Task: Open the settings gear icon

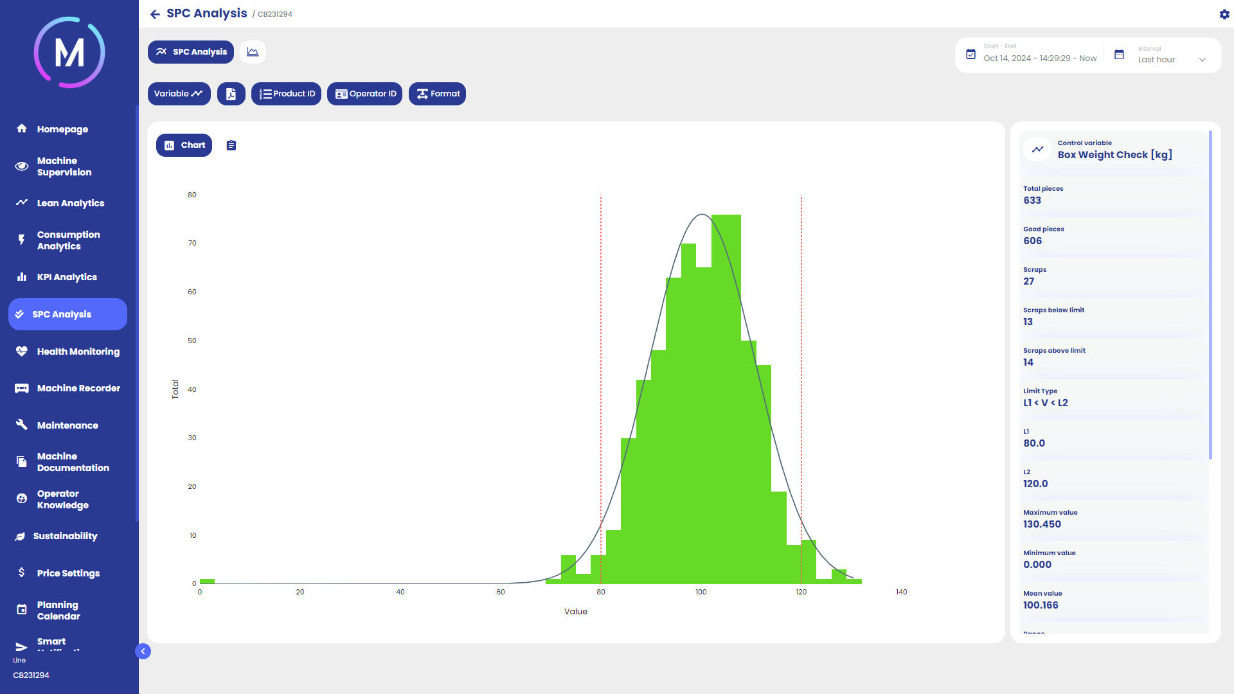Action: [x=1224, y=14]
